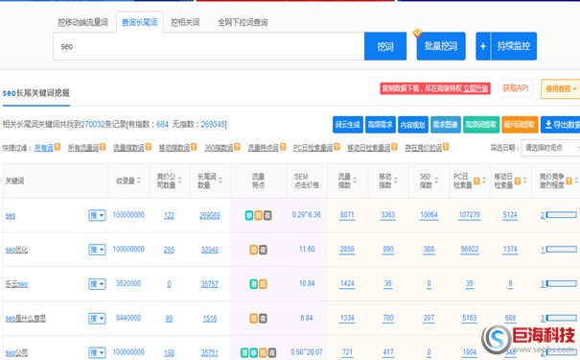Open the 筛选日期 time selector

click(550, 148)
